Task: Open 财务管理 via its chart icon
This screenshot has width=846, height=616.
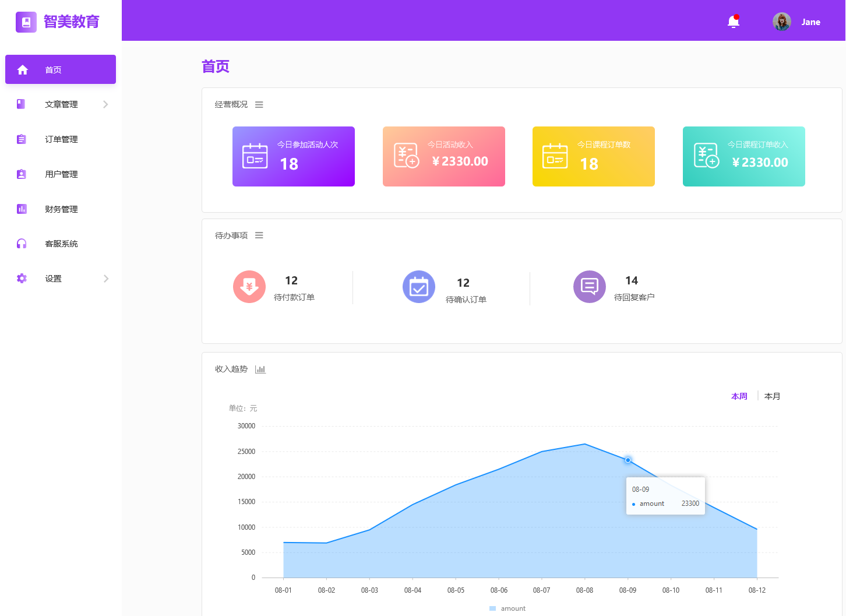Action: pos(22,209)
